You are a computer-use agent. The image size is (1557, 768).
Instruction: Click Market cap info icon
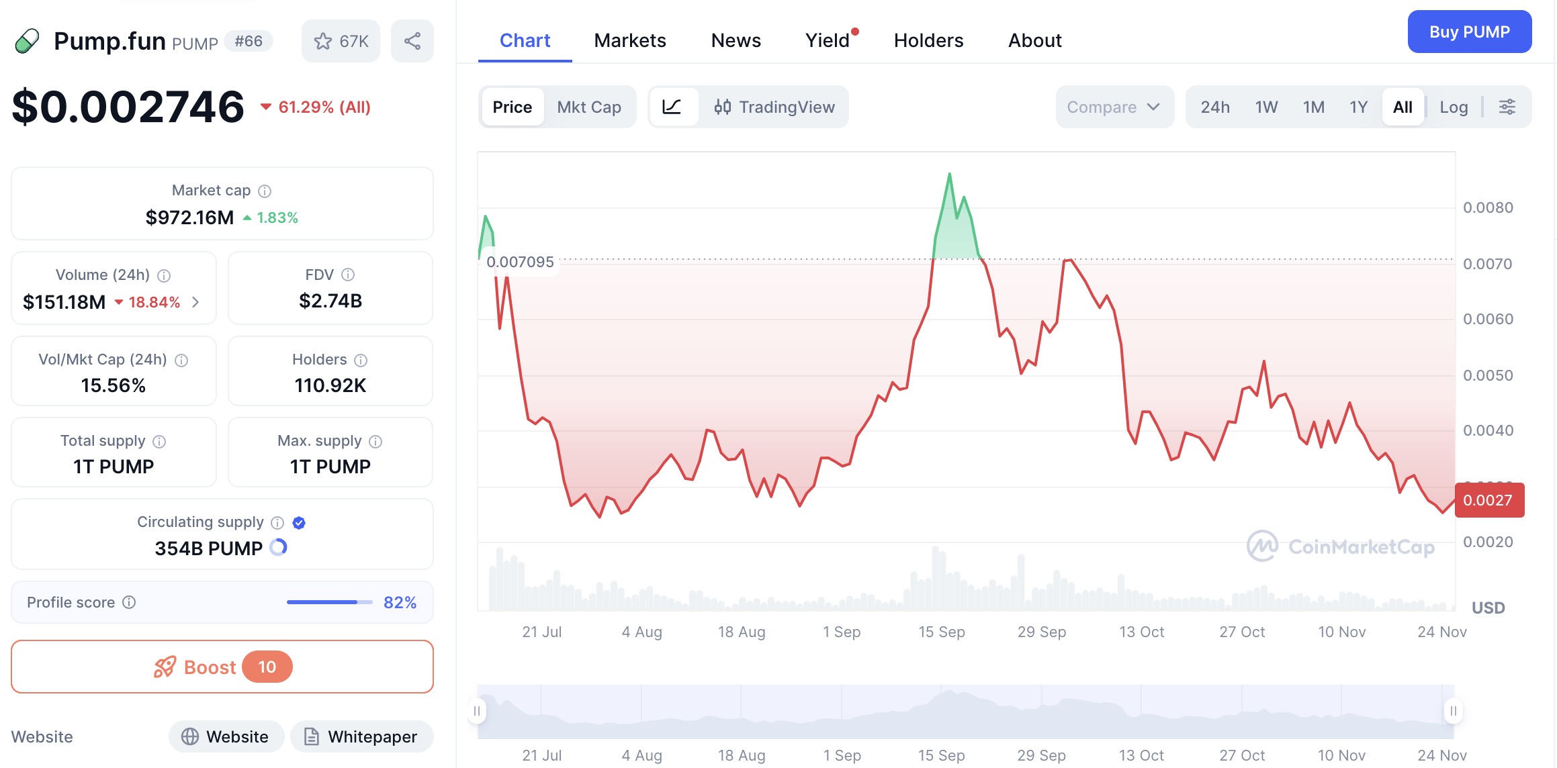265,191
